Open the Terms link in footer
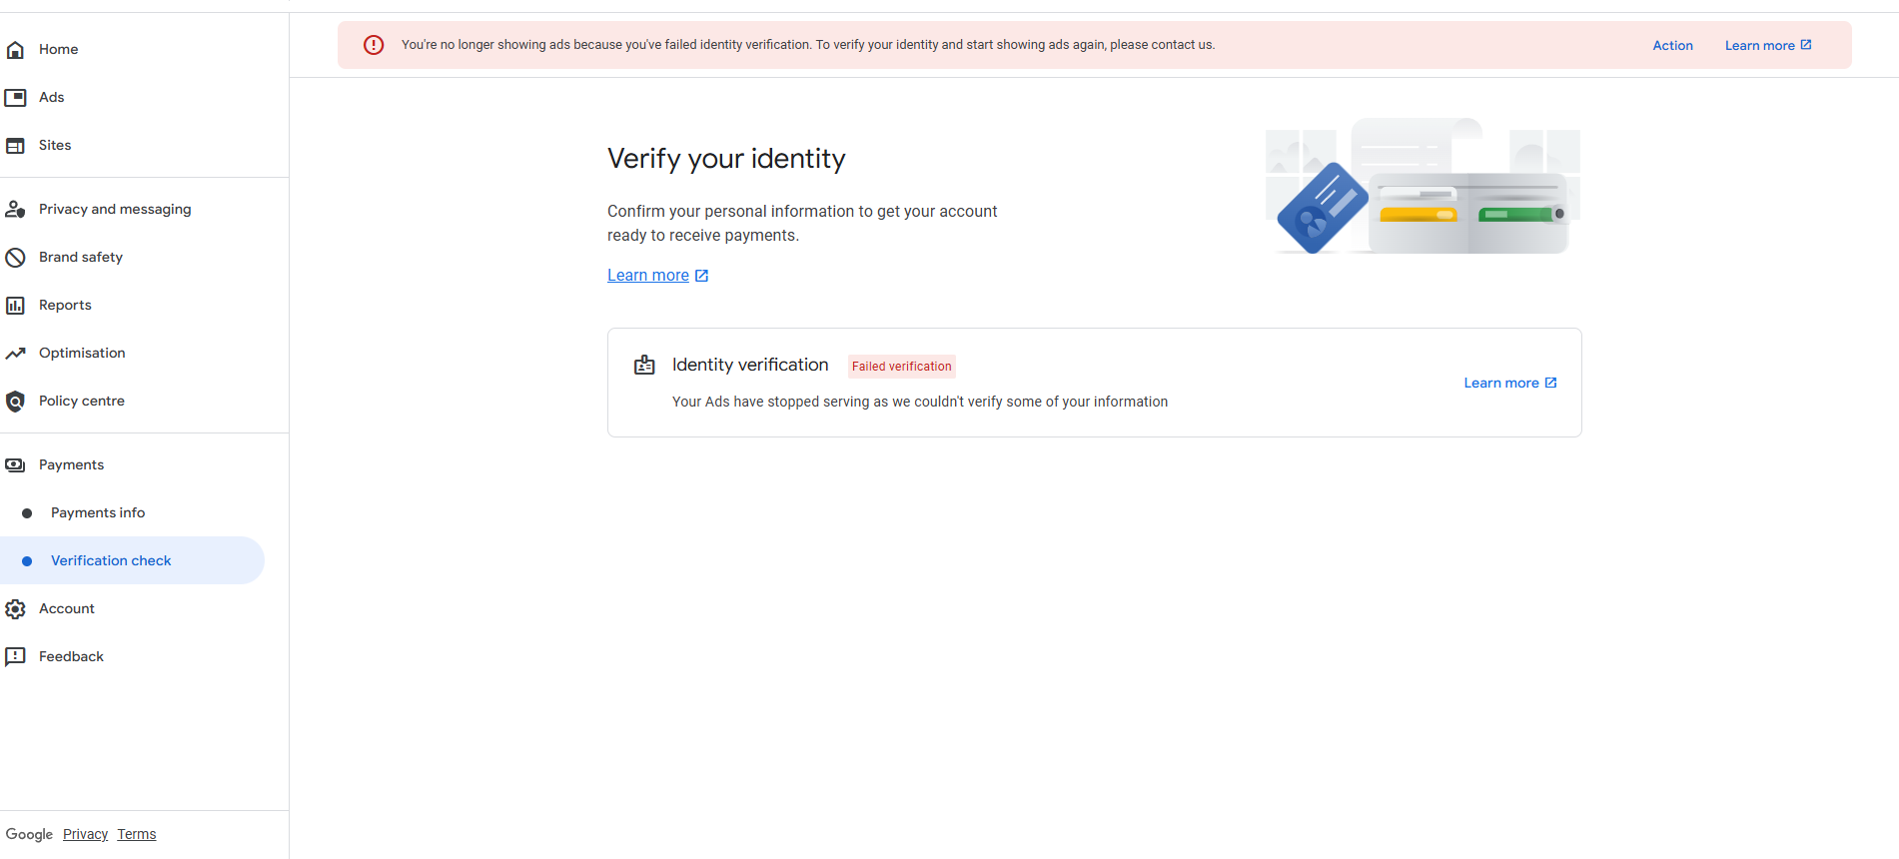Screen dimensions: 1899x859 click(x=137, y=834)
